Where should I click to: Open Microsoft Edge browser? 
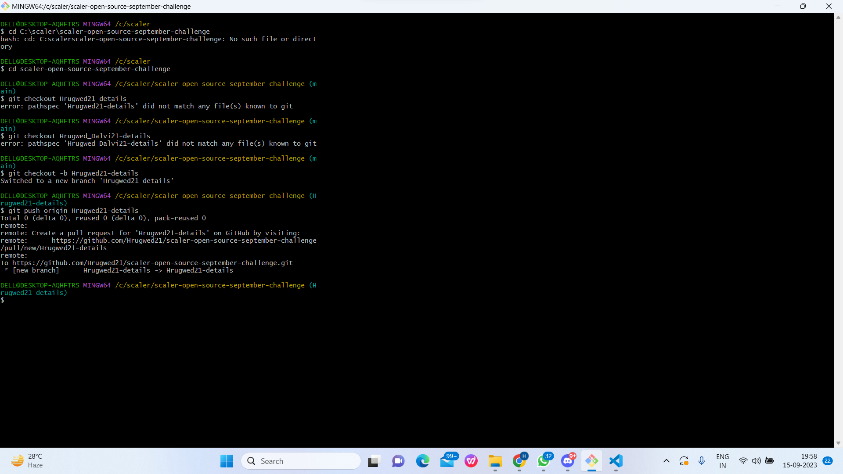coord(422,461)
